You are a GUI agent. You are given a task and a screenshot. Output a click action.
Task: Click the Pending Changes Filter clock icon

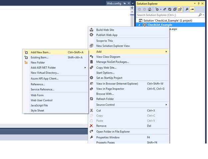tap(157, 9)
